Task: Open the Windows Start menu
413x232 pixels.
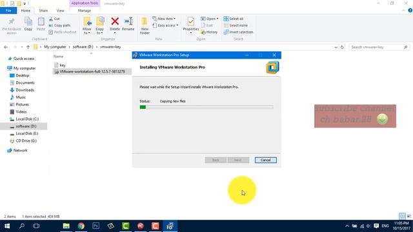Action: [7, 226]
